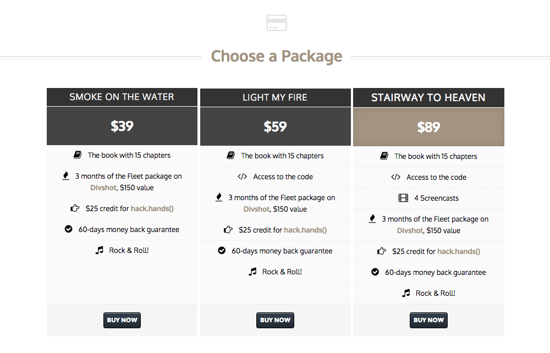Screen dimensions: 550x353
Task: Click credit card icon above Choose a Package
Action: pos(276,23)
